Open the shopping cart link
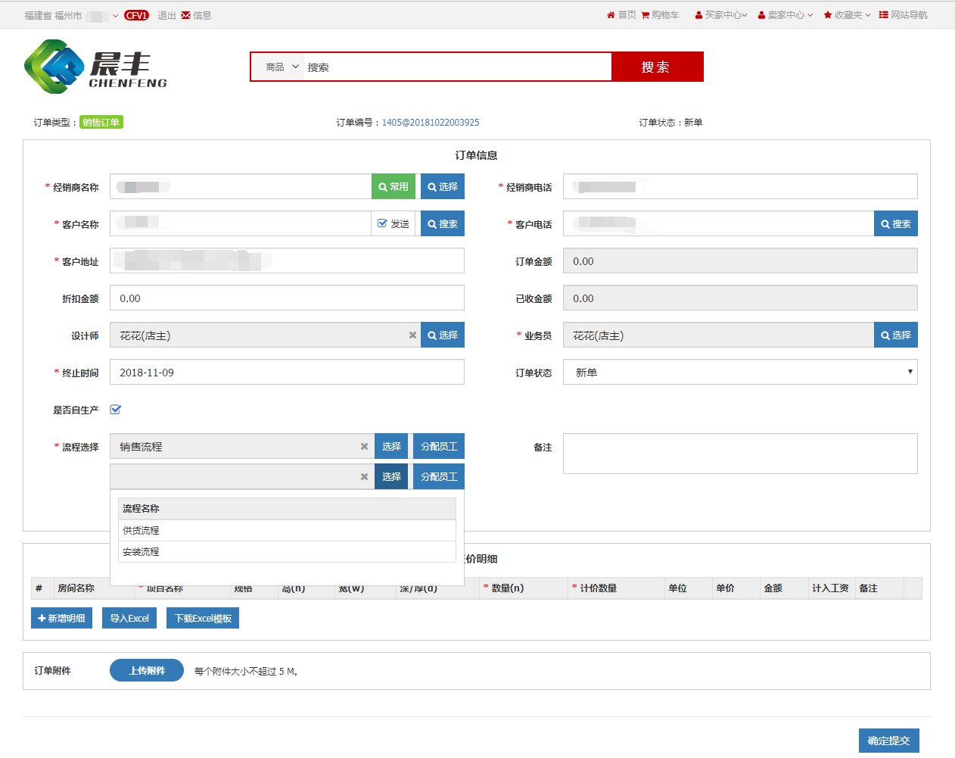This screenshot has height=758, width=955. tap(660, 15)
